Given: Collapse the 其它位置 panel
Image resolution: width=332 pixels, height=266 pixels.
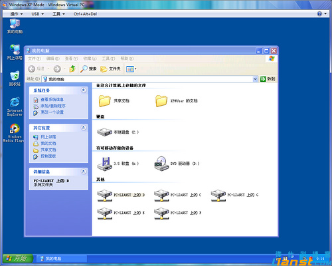Looking at the screenshot, I should pos(84,128).
